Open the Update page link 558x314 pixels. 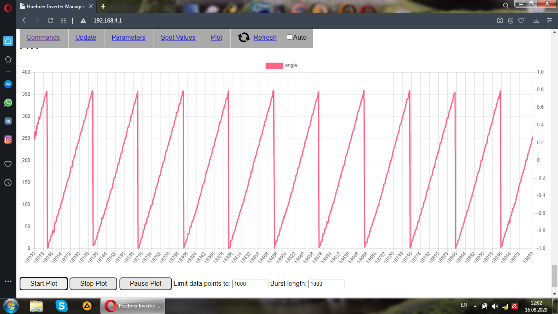[86, 38]
